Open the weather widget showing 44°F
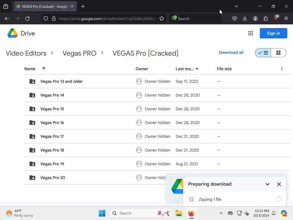Screen dimensions: 293x220 coord(19,213)
